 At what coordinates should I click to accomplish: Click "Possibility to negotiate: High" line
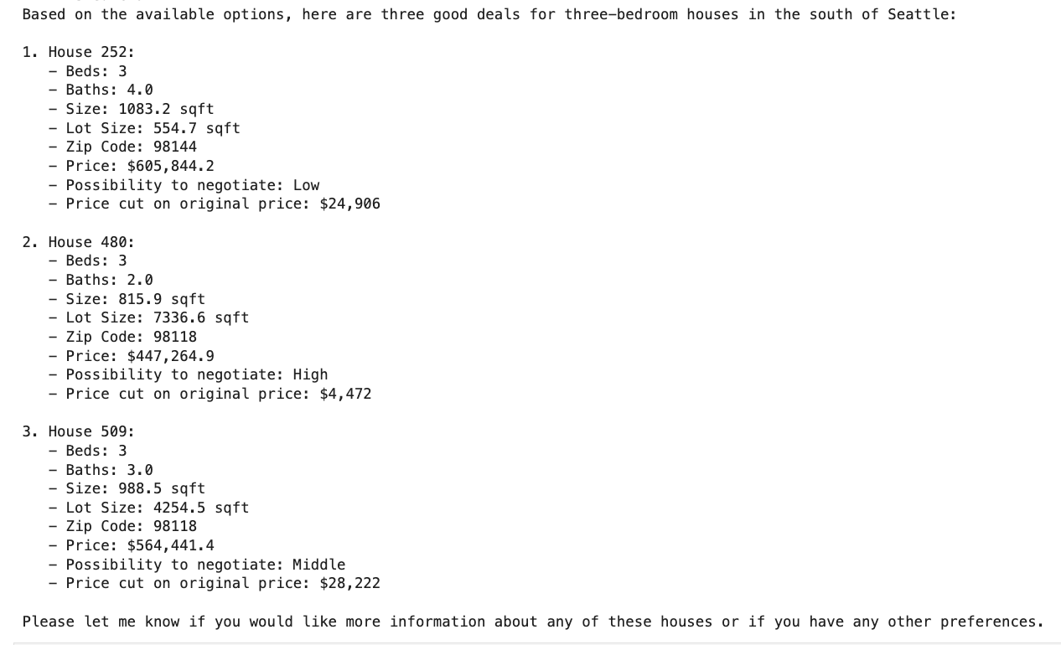[196, 374]
